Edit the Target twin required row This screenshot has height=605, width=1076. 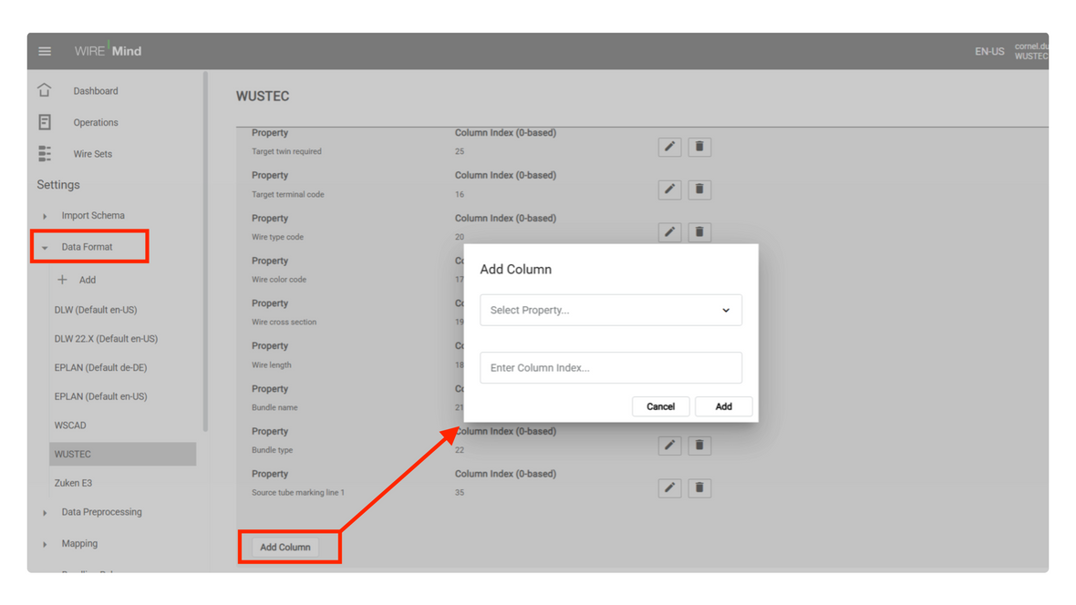pyautogui.click(x=669, y=147)
